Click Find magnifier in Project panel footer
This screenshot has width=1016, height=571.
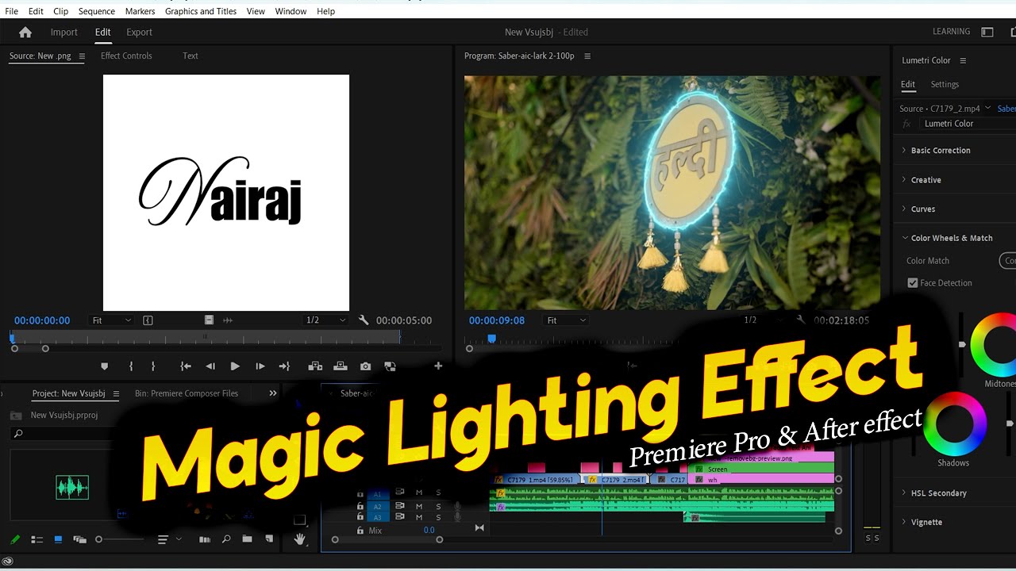pyautogui.click(x=226, y=539)
